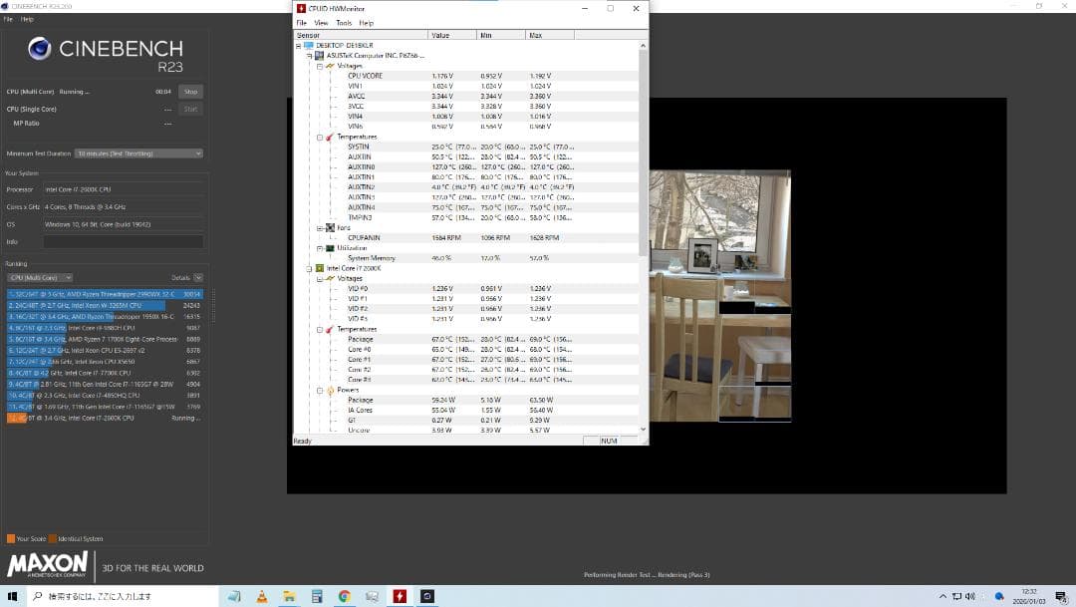Open the taskbar clock and date

tap(1029, 596)
